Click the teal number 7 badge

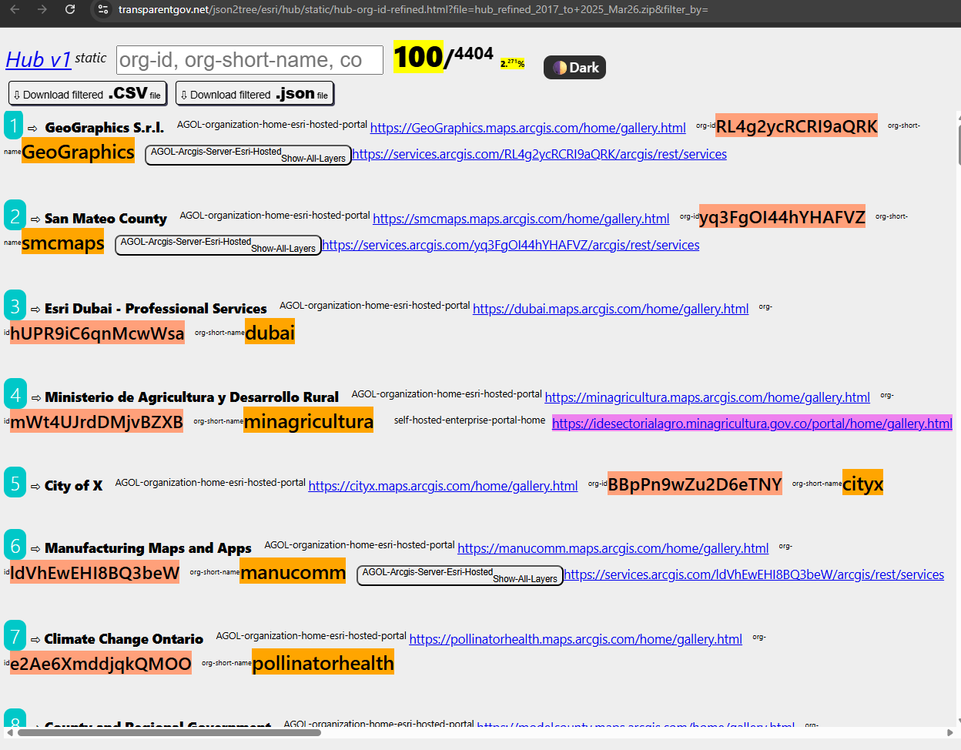coord(15,636)
